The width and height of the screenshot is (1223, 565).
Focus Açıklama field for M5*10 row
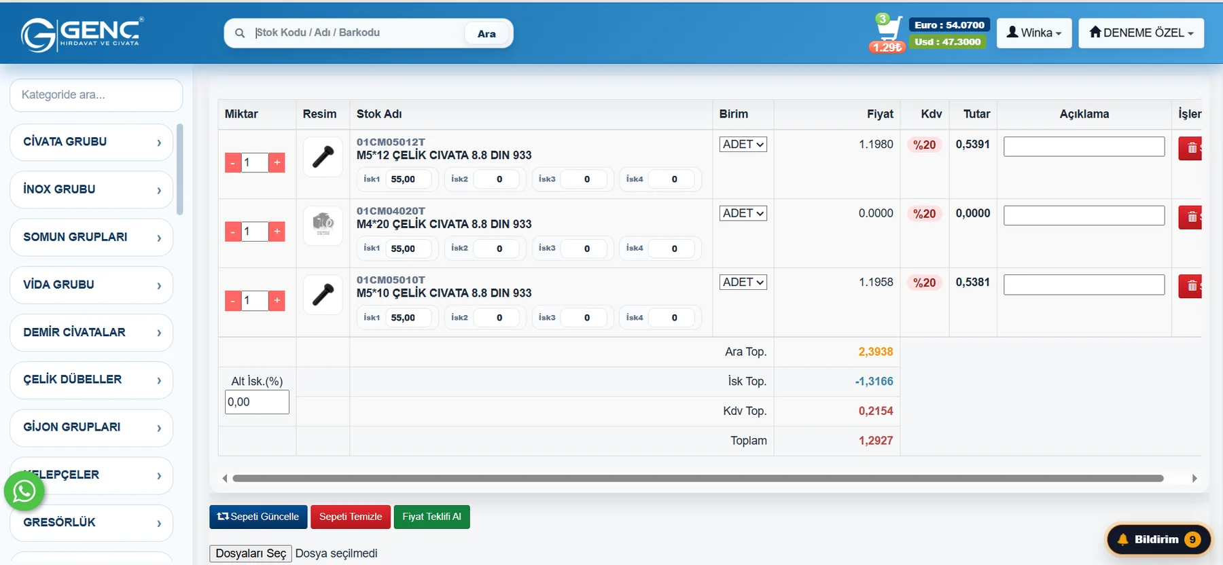coord(1084,285)
